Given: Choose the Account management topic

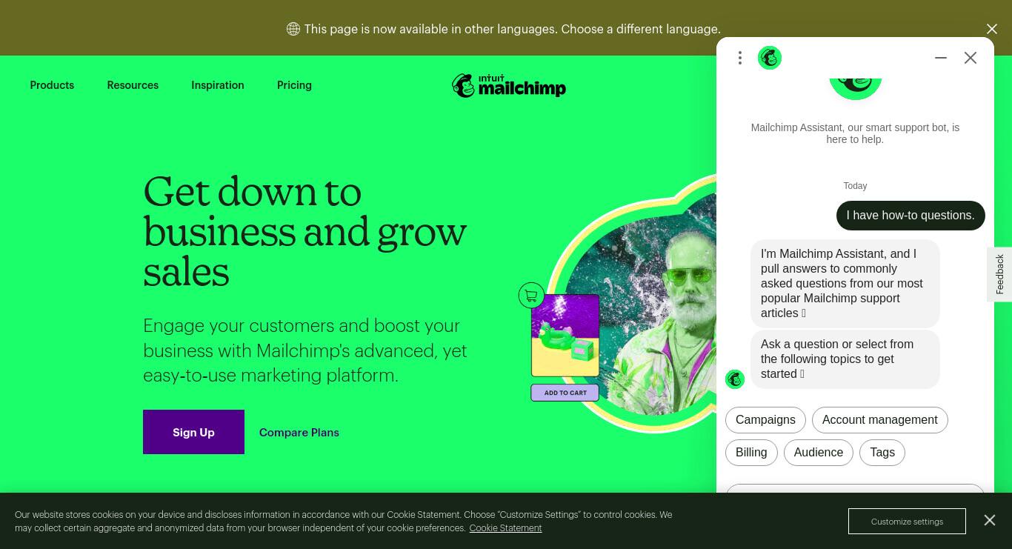Looking at the screenshot, I should click(x=879, y=420).
